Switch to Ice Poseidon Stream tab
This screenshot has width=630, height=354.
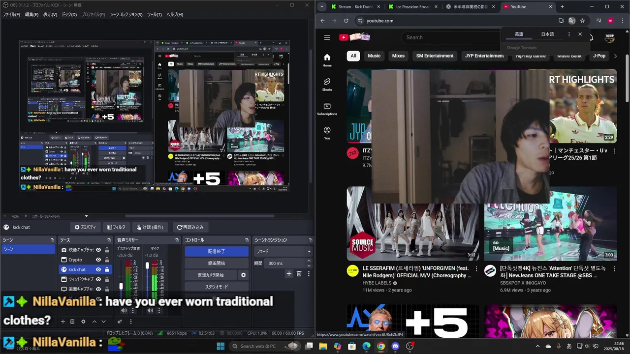click(x=411, y=7)
